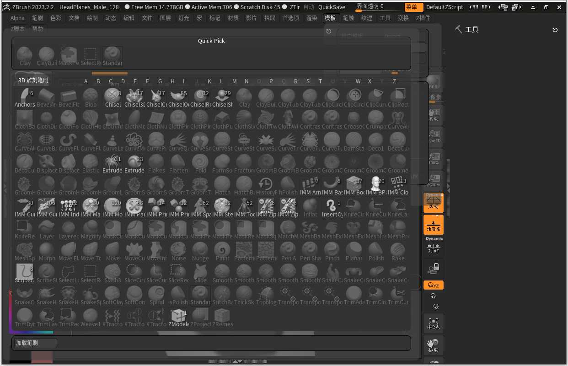568x366 pixels.
Task: Select the Inflate brush
Action: coord(310,206)
